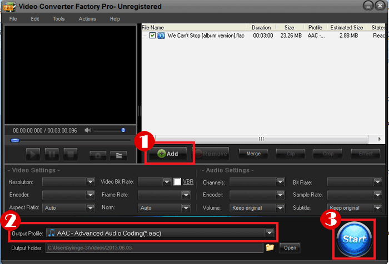Open the File menu

point(13,19)
